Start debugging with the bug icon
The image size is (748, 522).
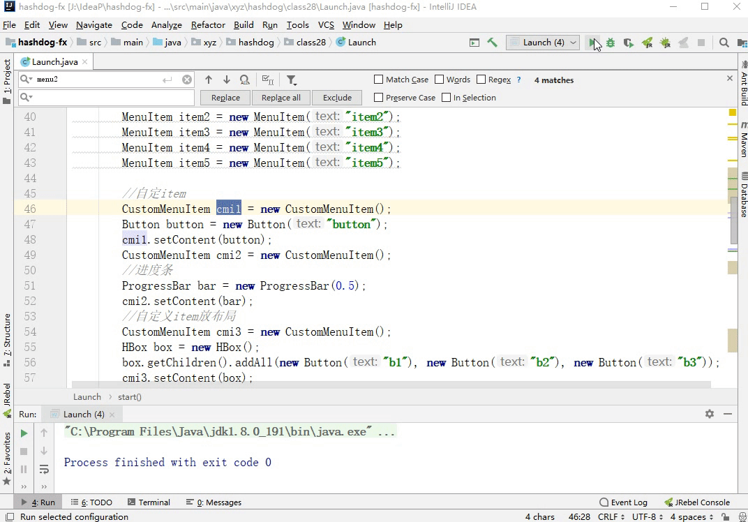tap(611, 43)
